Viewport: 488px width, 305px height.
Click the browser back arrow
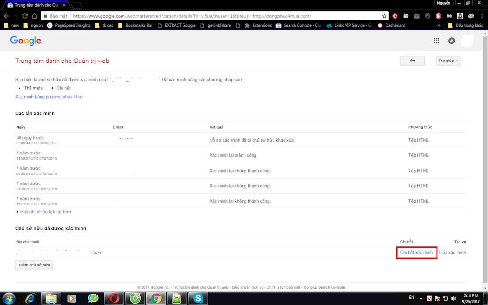click(6, 16)
